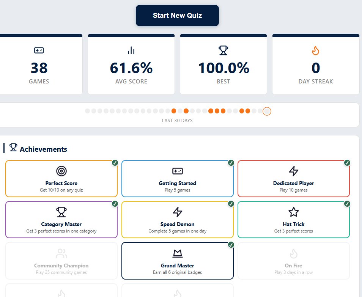
Task: Click the crown icon on Grand Master badge
Action: (x=177, y=253)
